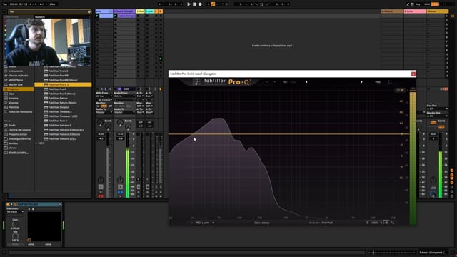Go to previous preset in Pro-Q 3
The width and height of the screenshot is (457, 257).
tap(306, 82)
